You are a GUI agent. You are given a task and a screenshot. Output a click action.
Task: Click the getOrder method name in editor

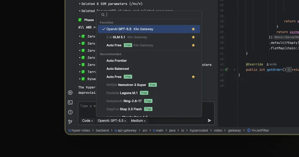[x=274, y=70]
